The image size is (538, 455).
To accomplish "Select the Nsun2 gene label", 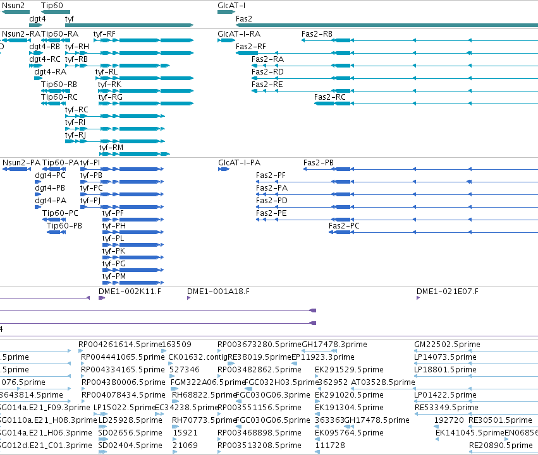I will coord(13,6).
